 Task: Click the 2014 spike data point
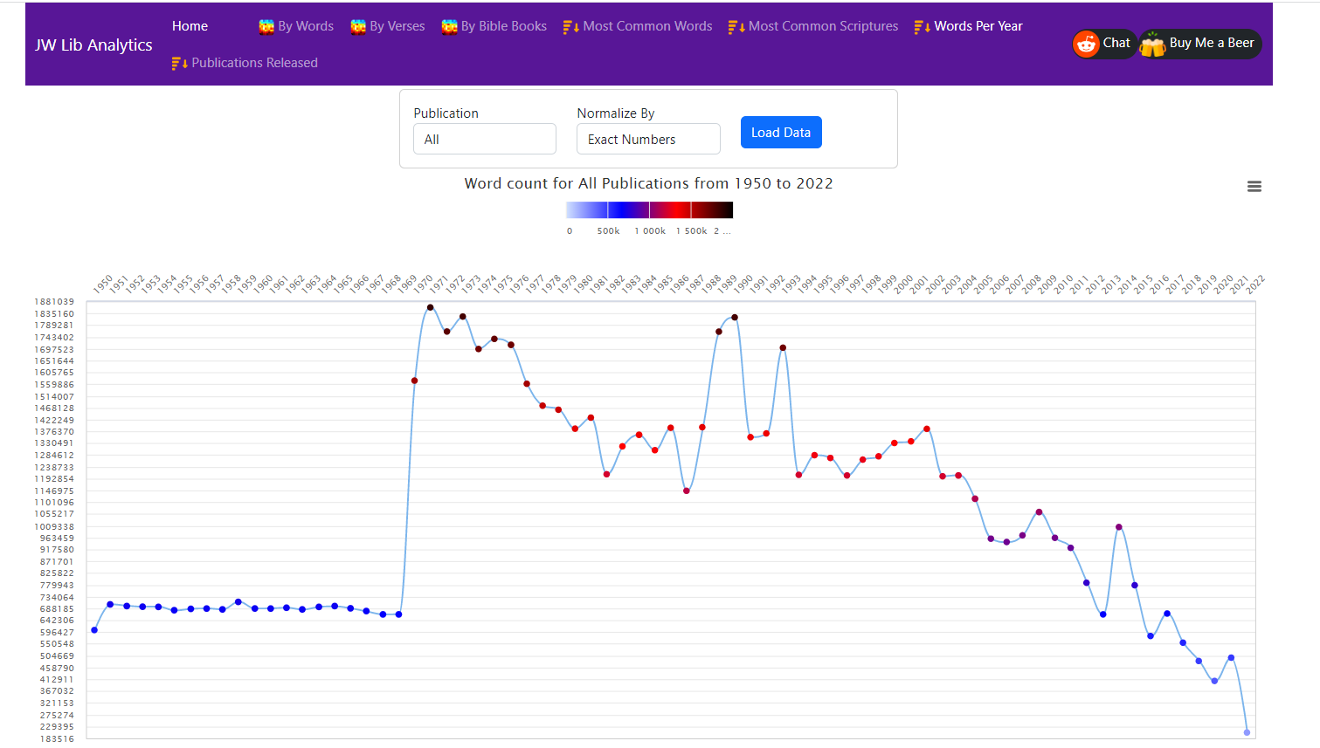click(x=1119, y=527)
